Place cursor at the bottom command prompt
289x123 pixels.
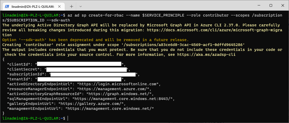pos(68,118)
